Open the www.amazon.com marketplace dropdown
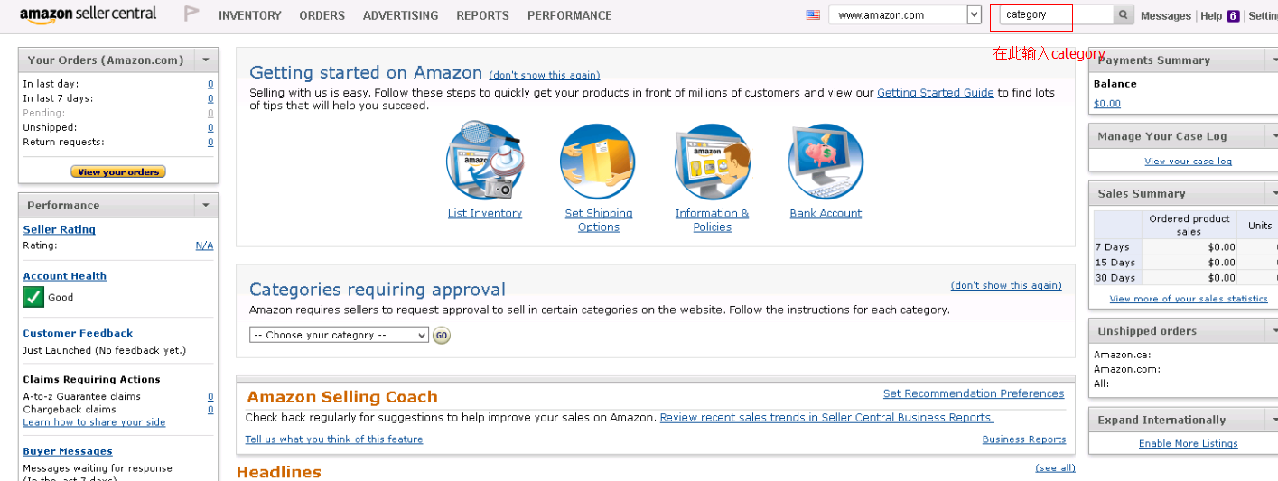This screenshot has width=1278, height=481. (974, 15)
